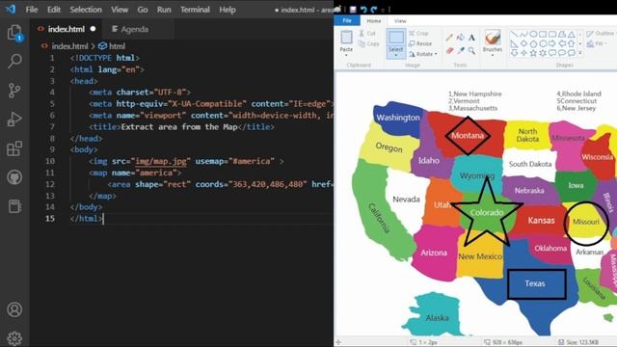Open the Brushes dropdown arrow
Image resolution: width=617 pixels, height=347 pixels.
[x=493, y=55]
